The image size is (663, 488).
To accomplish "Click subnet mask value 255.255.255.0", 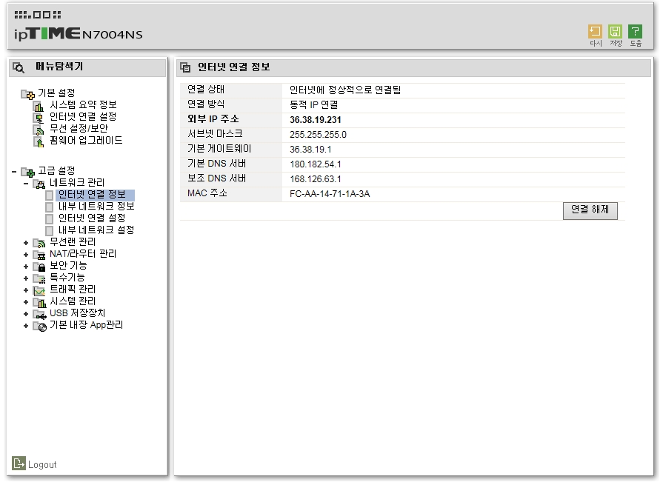I will coord(318,135).
